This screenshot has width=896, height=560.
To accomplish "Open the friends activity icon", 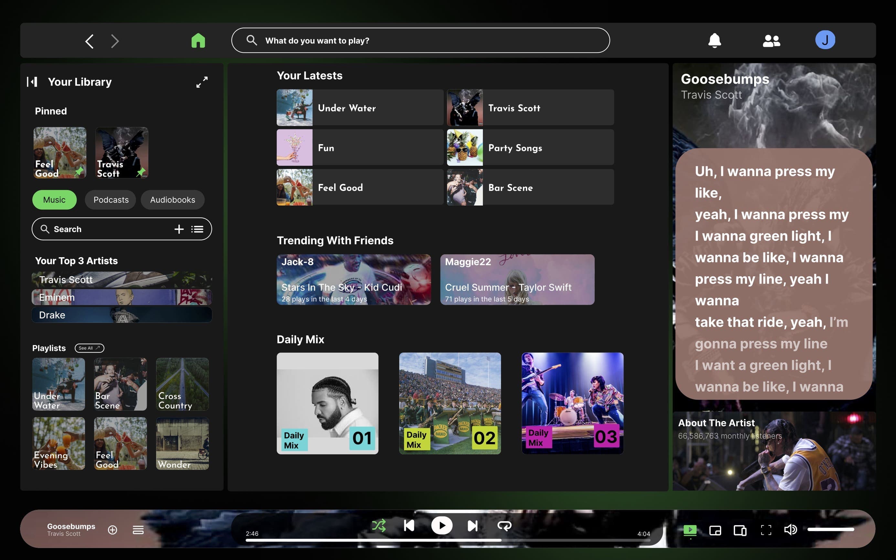I will click(x=771, y=41).
